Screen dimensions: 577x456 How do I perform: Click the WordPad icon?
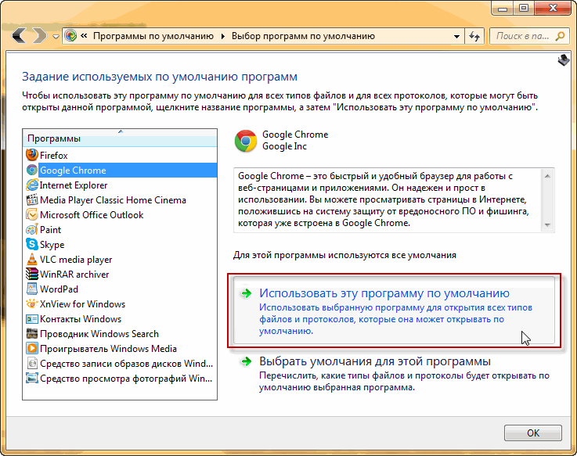(32, 289)
